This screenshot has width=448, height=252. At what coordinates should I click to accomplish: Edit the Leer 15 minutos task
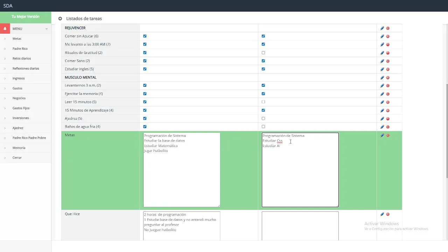(x=382, y=102)
